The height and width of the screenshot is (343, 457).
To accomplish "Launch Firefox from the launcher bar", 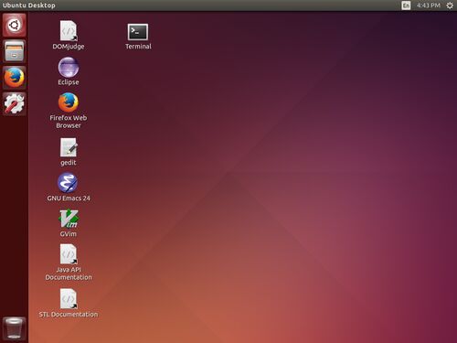I will click(15, 78).
